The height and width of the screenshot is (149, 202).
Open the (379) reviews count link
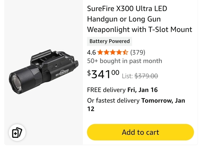pyautogui.click(x=138, y=52)
